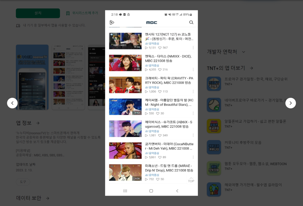The image size is (303, 206).
Task: Open the yellow 알뜰폰비교 app icon
Action: [214, 126]
